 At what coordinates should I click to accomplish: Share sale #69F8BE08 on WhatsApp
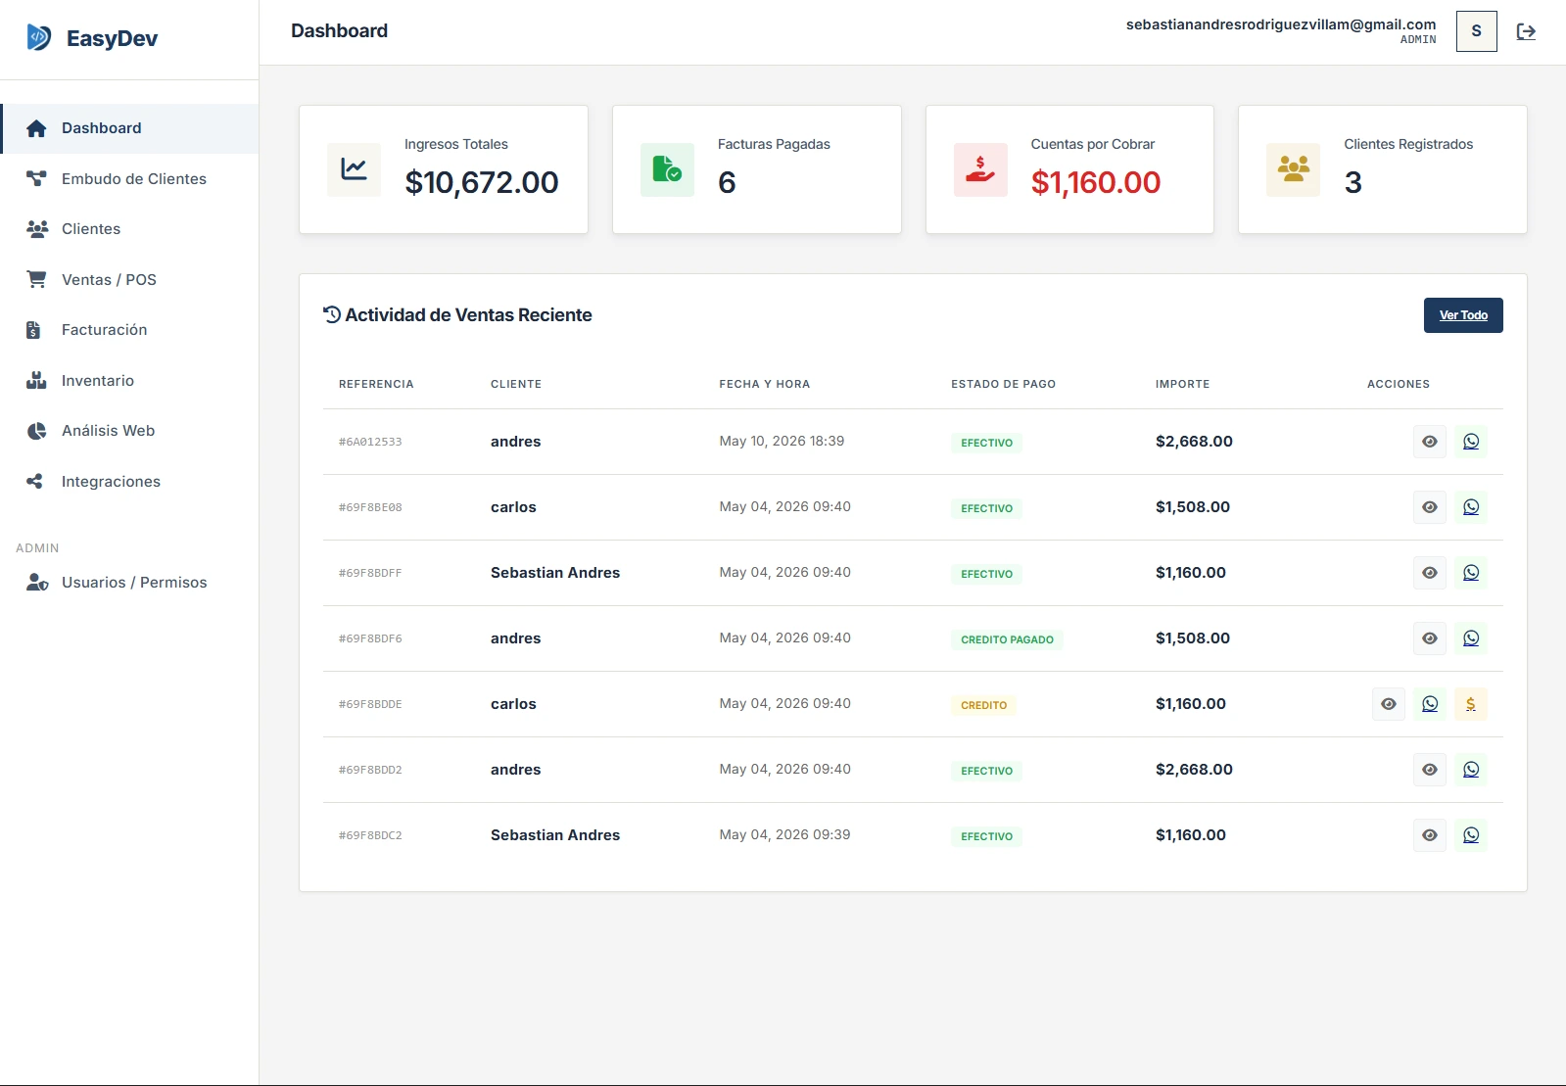tap(1471, 507)
